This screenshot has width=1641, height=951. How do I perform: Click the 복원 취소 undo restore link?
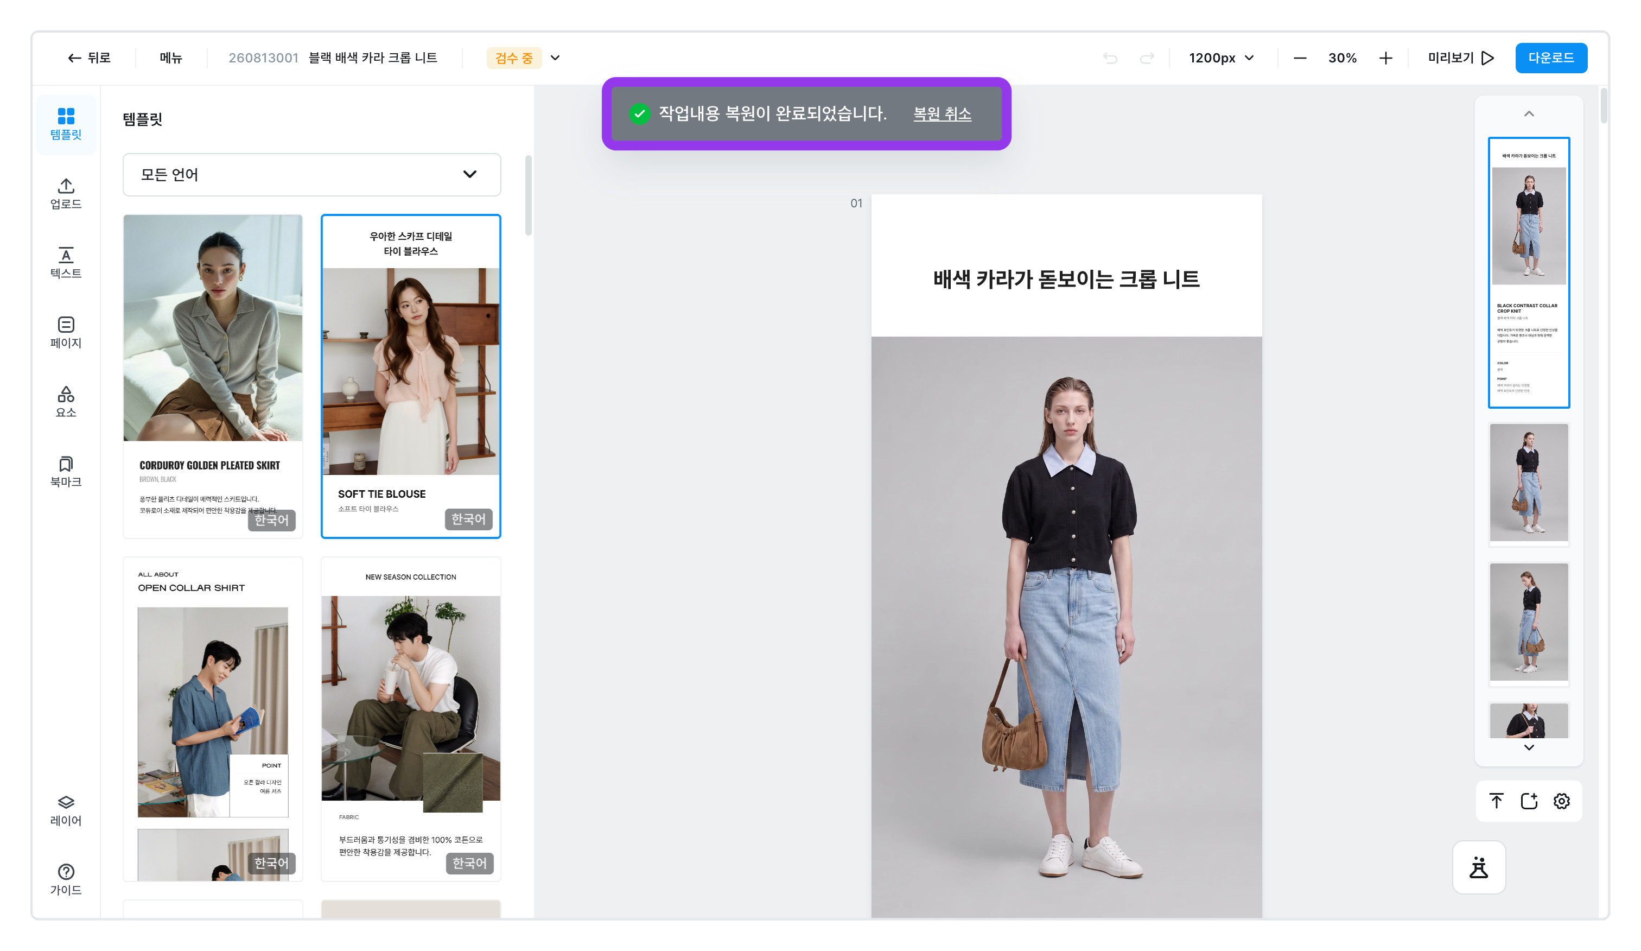pos(942,114)
